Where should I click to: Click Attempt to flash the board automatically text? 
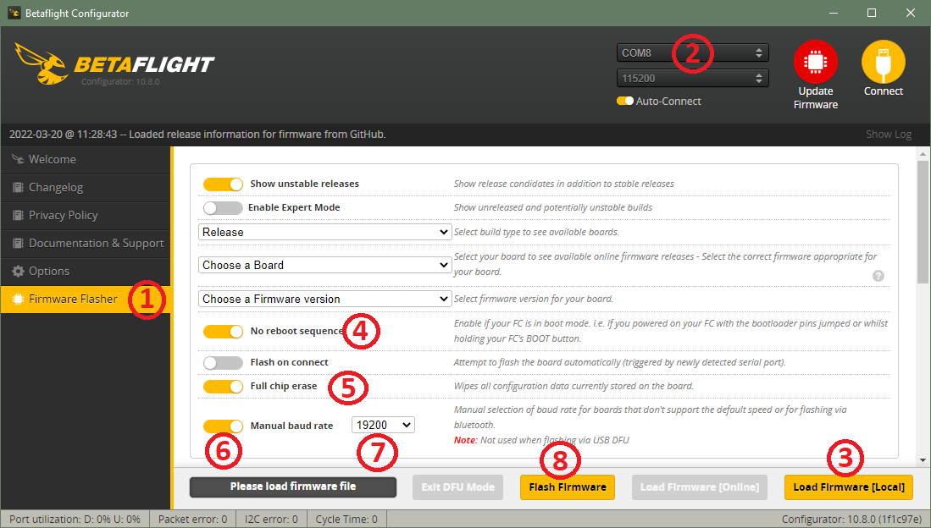point(619,362)
